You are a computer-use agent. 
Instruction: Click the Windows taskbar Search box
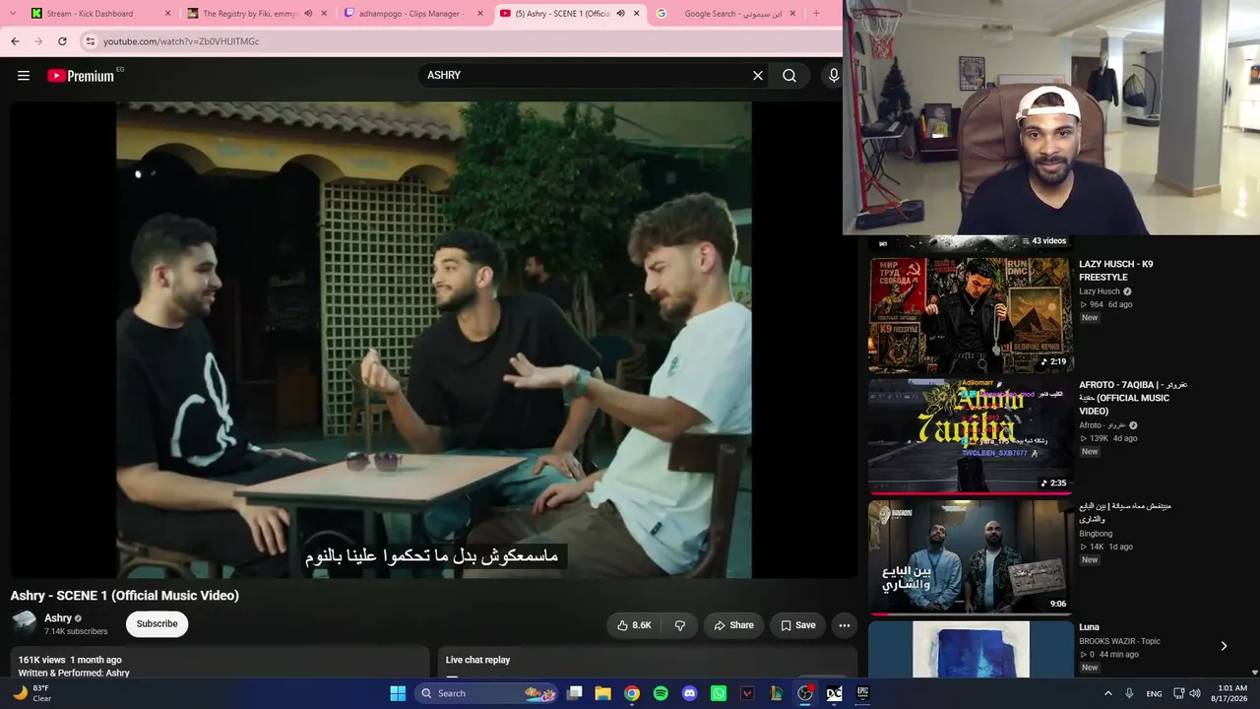(486, 693)
